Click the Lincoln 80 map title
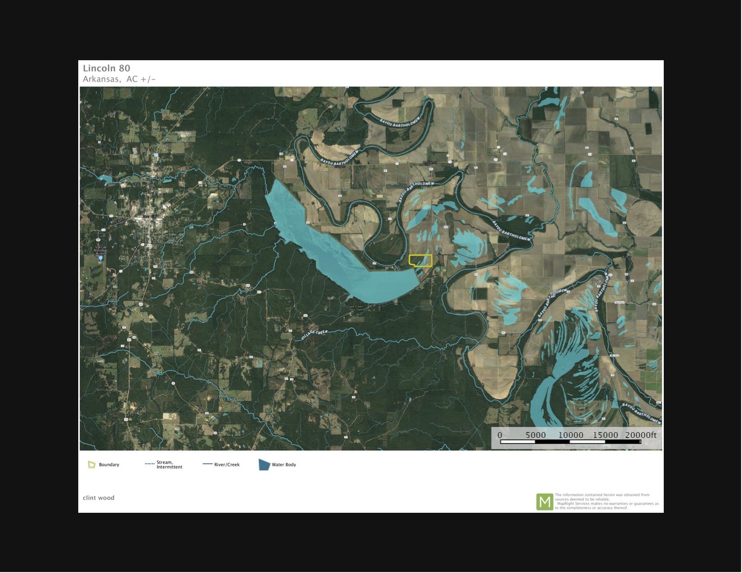742x573 pixels. pos(107,68)
